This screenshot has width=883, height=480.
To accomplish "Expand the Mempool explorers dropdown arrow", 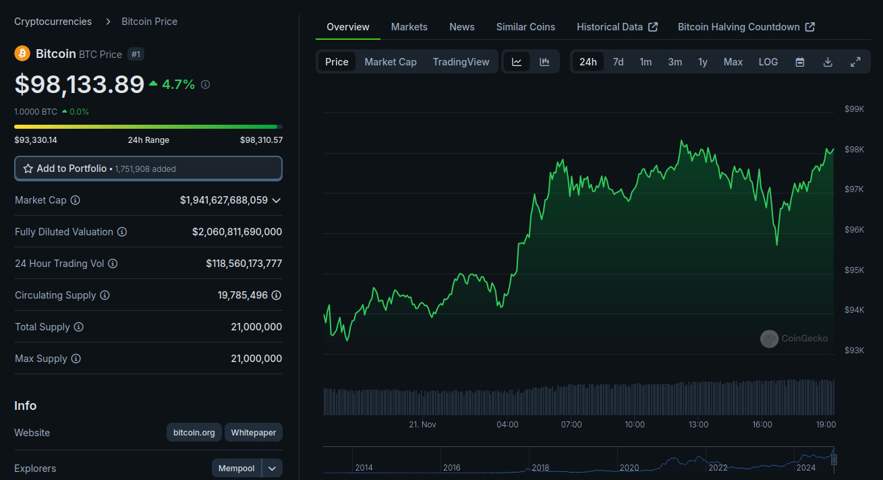I will coord(273,468).
